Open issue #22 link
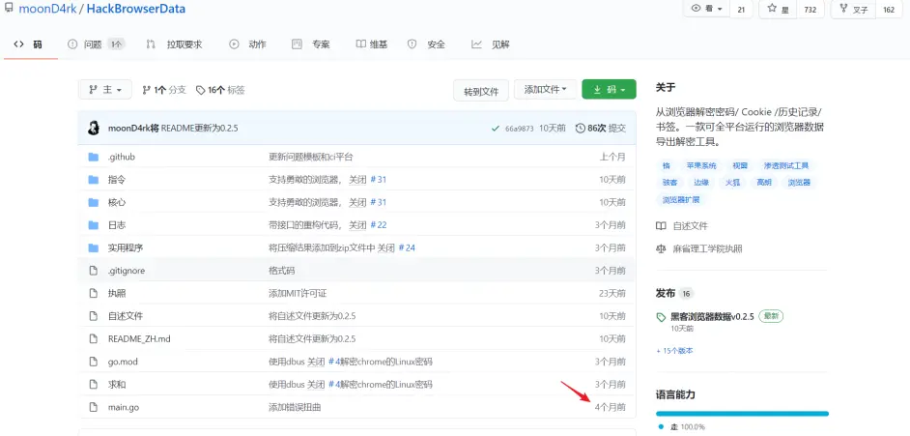Image resolution: width=910 pixels, height=436 pixels. [378, 224]
